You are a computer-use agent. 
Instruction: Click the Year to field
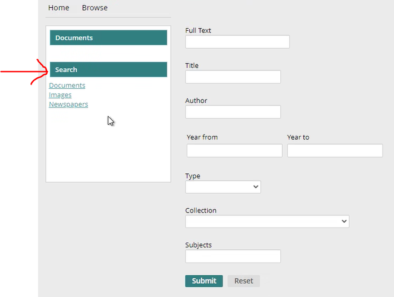coord(335,150)
